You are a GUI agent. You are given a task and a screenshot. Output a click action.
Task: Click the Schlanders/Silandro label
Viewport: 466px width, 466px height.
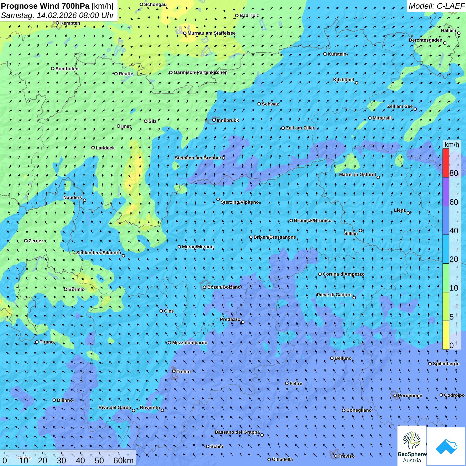[99, 253]
